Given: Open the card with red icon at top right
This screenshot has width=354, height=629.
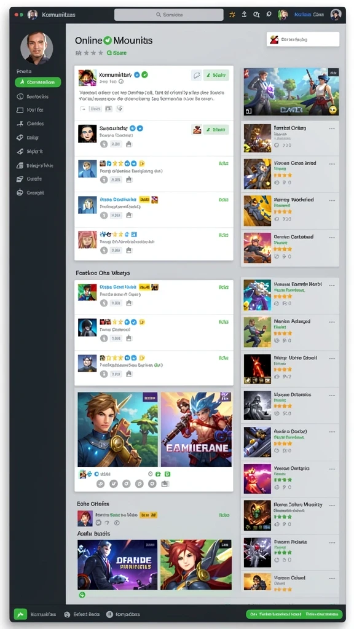Looking at the screenshot, I should [x=302, y=39].
